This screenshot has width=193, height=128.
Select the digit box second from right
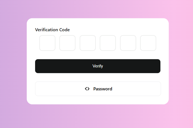[128, 43]
